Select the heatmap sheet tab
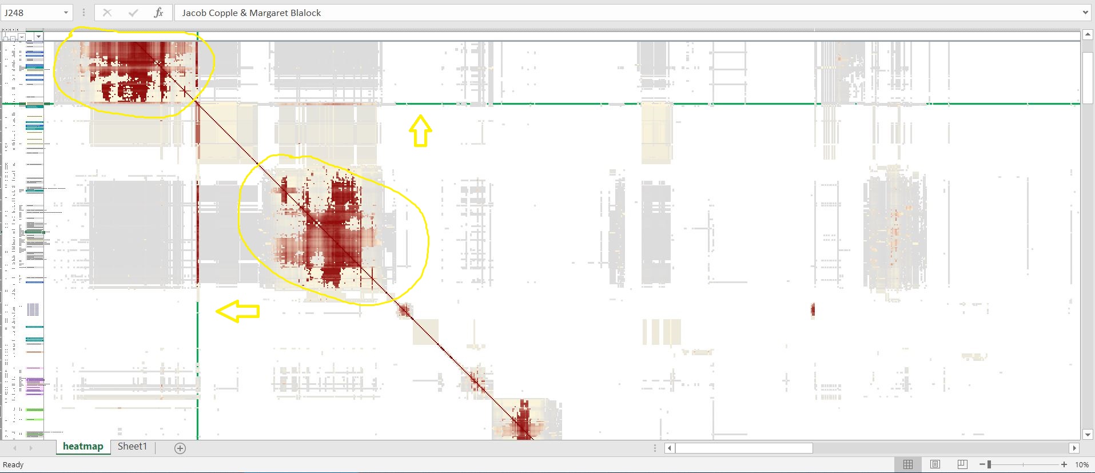 pos(83,447)
